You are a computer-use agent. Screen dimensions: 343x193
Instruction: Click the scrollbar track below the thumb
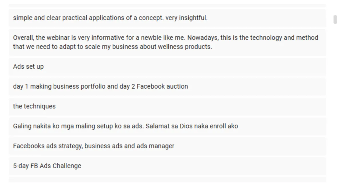point(335,103)
